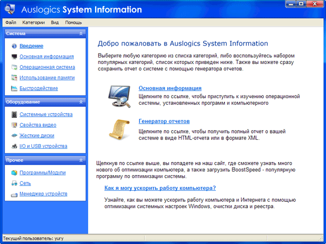Open the Введение sidebar link
Viewport: 326px width, 244px height.
[32, 46]
